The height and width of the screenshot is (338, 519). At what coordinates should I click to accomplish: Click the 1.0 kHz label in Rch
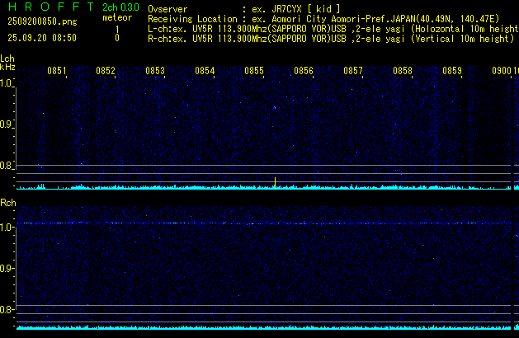pos(7,225)
